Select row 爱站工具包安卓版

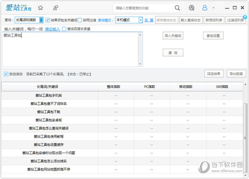click(x=122, y=120)
